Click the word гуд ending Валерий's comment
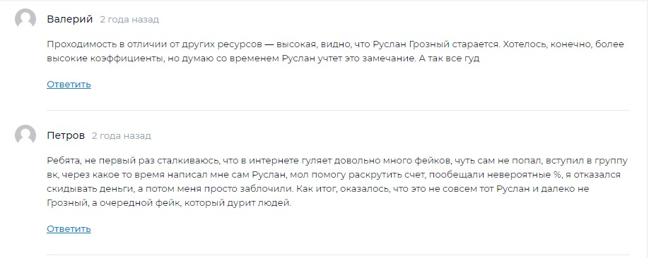 471,59
